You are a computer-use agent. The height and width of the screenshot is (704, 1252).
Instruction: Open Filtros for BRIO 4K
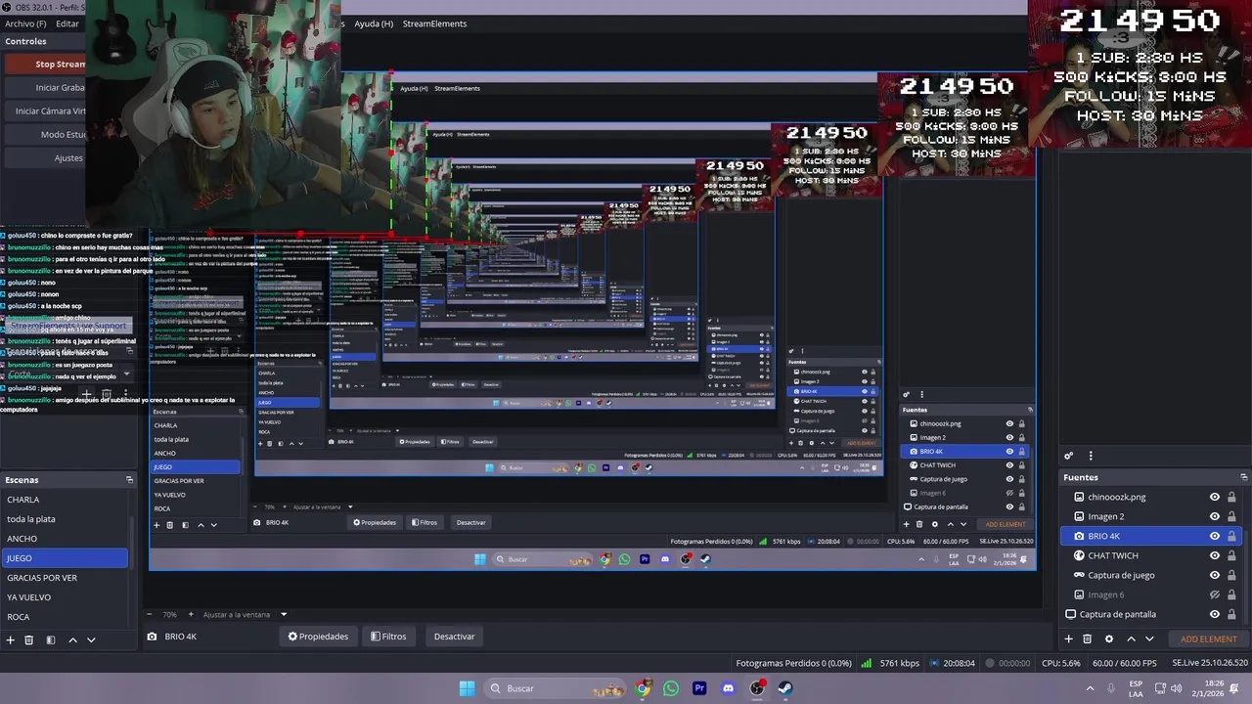pyautogui.click(x=388, y=637)
